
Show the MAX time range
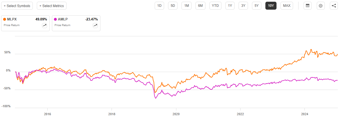point(287,6)
